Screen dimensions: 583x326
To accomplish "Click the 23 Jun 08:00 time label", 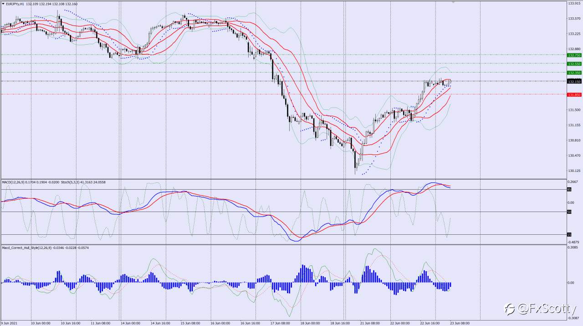I will tap(460, 323).
